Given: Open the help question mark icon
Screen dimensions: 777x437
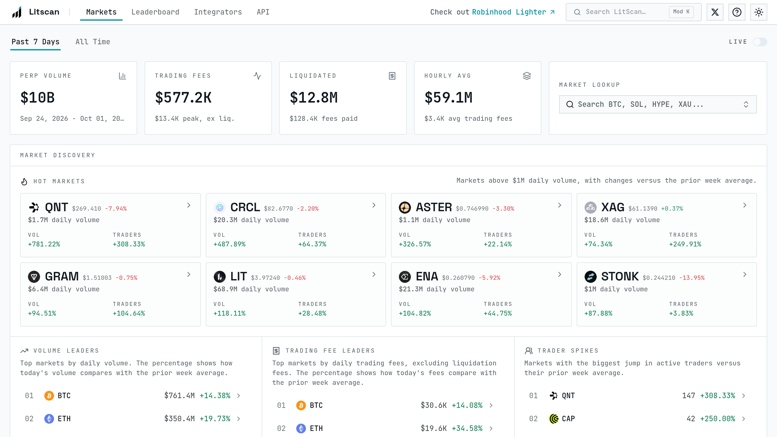Looking at the screenshot, I should [737, 12].
